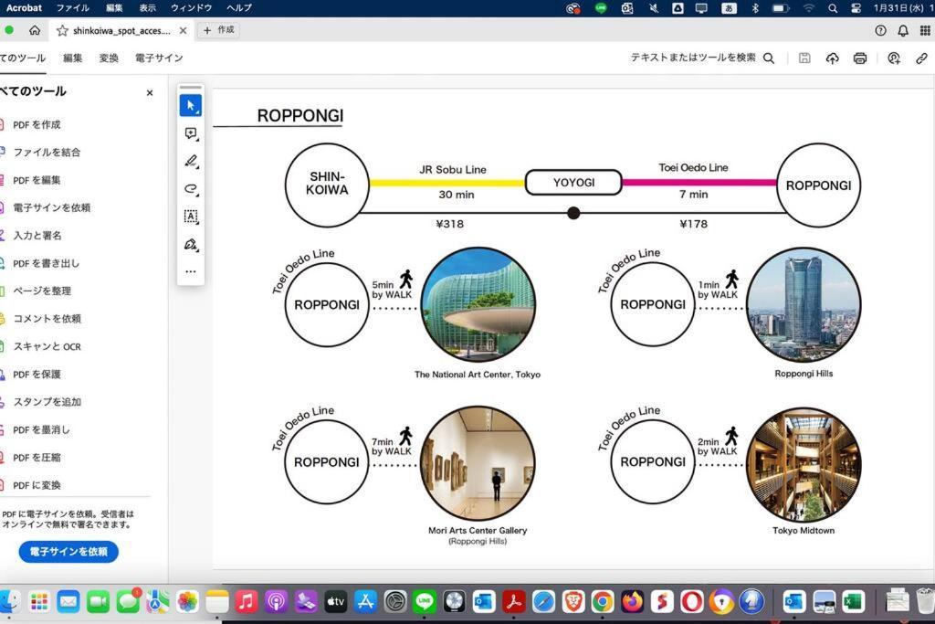Open the 編集 tab in Acrobat toolbar

[72, 58]
